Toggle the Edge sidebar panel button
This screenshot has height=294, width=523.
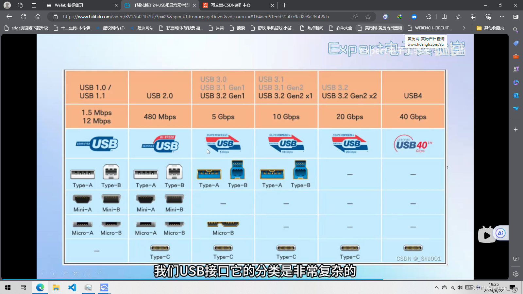tap(516, 17)
